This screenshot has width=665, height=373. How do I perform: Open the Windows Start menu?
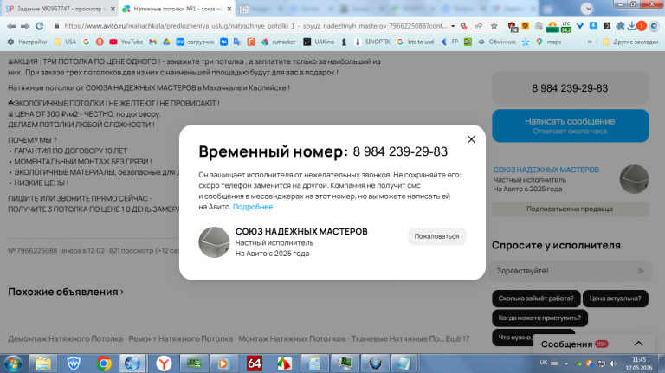13,363
